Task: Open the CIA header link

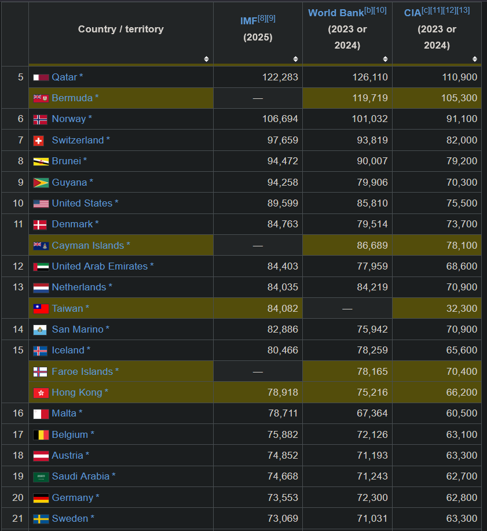Action: click(x=412, y=13)
